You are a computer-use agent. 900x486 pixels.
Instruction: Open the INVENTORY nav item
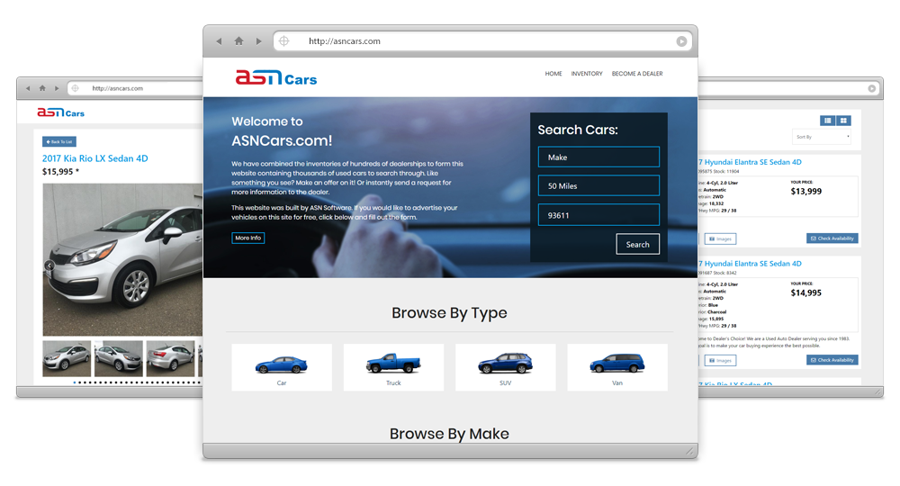[x=587, y=74]
